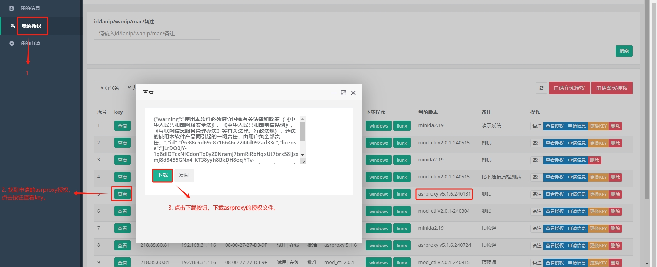The height and width of the screenshot is (267, 657).
Task: Open the 我的信息 sidebar item
Action: pyautogui.click(x=30, y=8)
